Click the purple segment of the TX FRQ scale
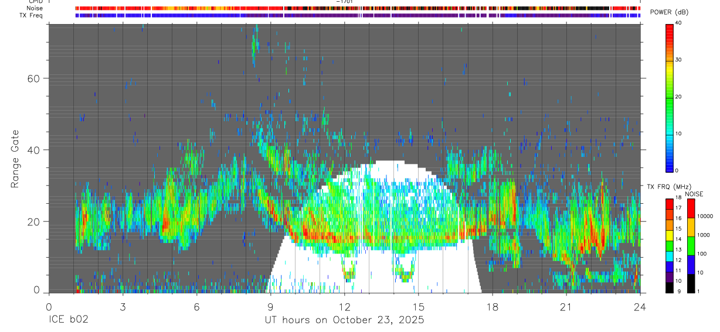 [670, 279]
